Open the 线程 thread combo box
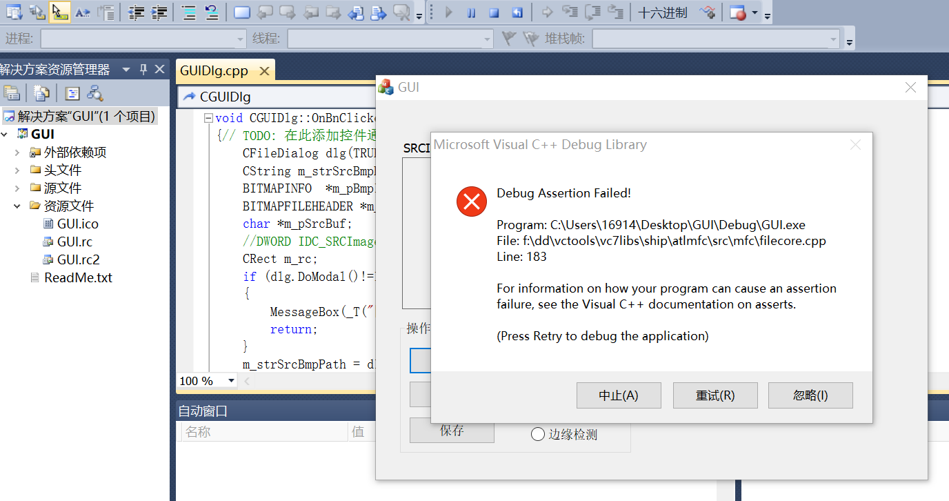Viewport: 949px width, 501px height. click(390, 39)
